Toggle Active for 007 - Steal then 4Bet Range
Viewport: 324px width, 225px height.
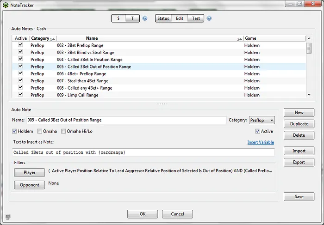[x=20, y=80]
